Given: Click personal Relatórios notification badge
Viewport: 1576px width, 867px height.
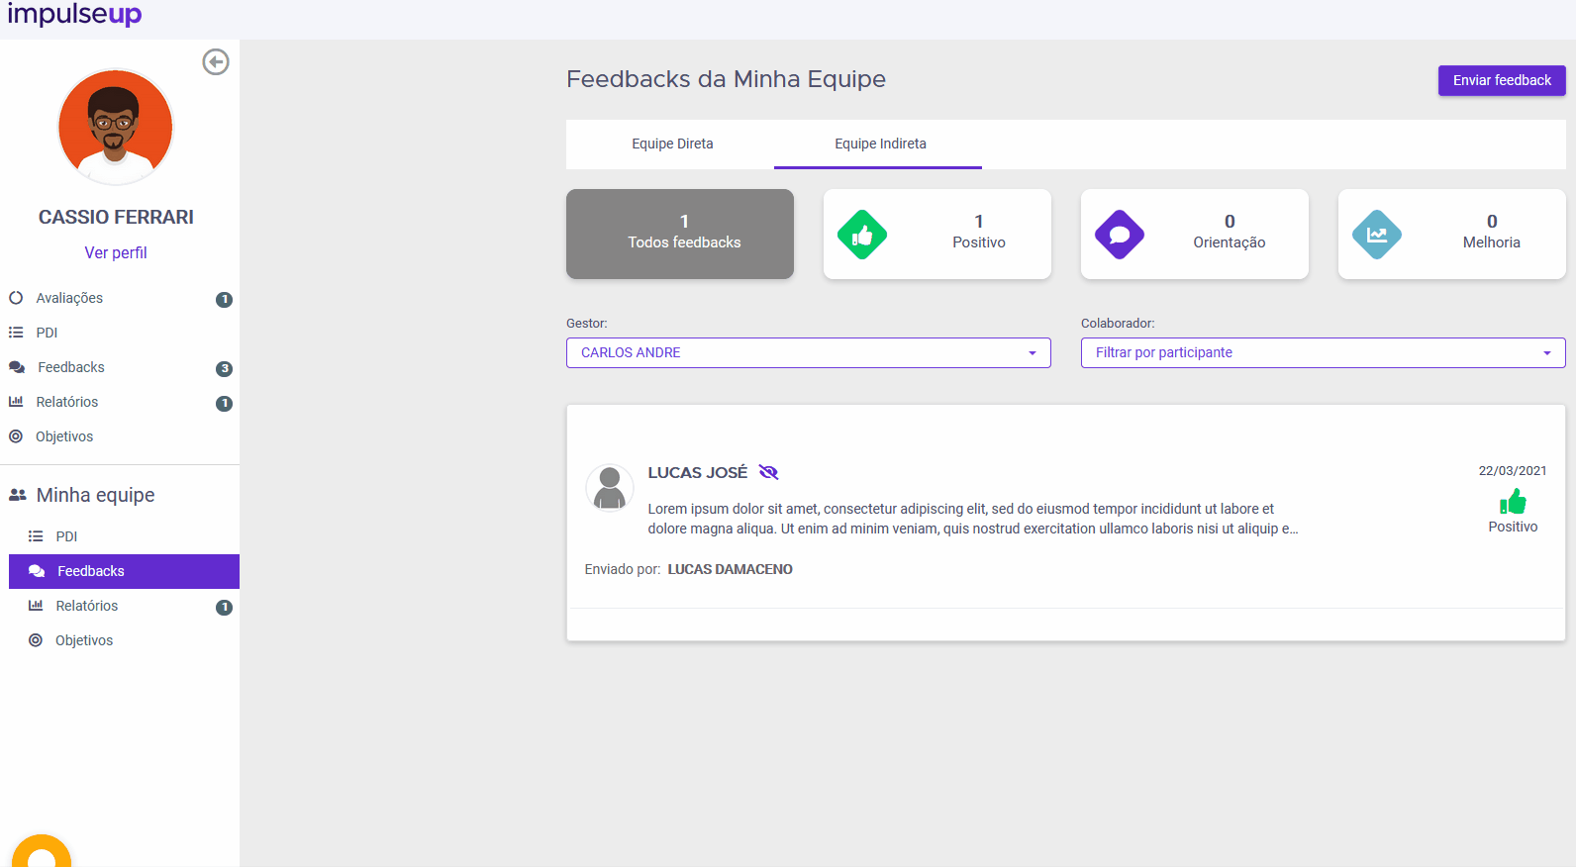Looking at the screenshot, I should pyautogui.click(x=225, y=403).
